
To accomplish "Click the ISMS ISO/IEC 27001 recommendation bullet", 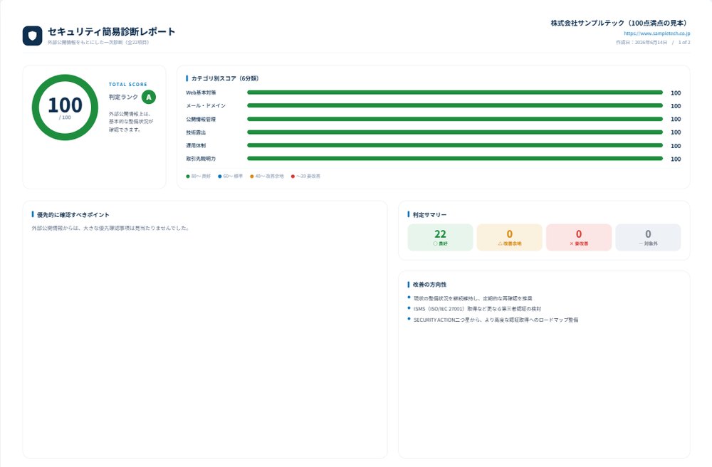I will [477, 309].
